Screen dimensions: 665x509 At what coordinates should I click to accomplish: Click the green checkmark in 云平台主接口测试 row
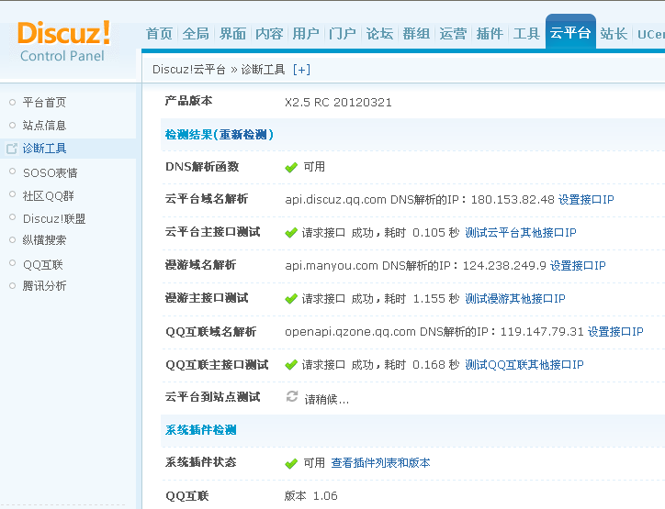point(291,233)
